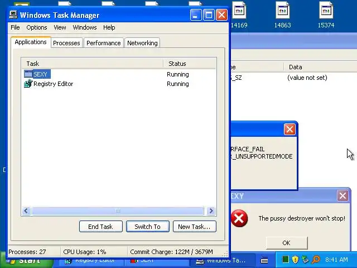
Task: Close the SEXY error dialog
Action: pyautogui.click(x=342, y=196)
